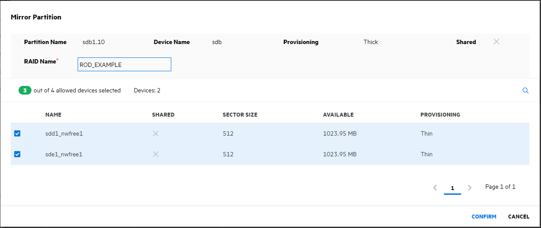Sort by the Name column header
Image resolution: width=541 pixels, height=228 pixels.
53,115
